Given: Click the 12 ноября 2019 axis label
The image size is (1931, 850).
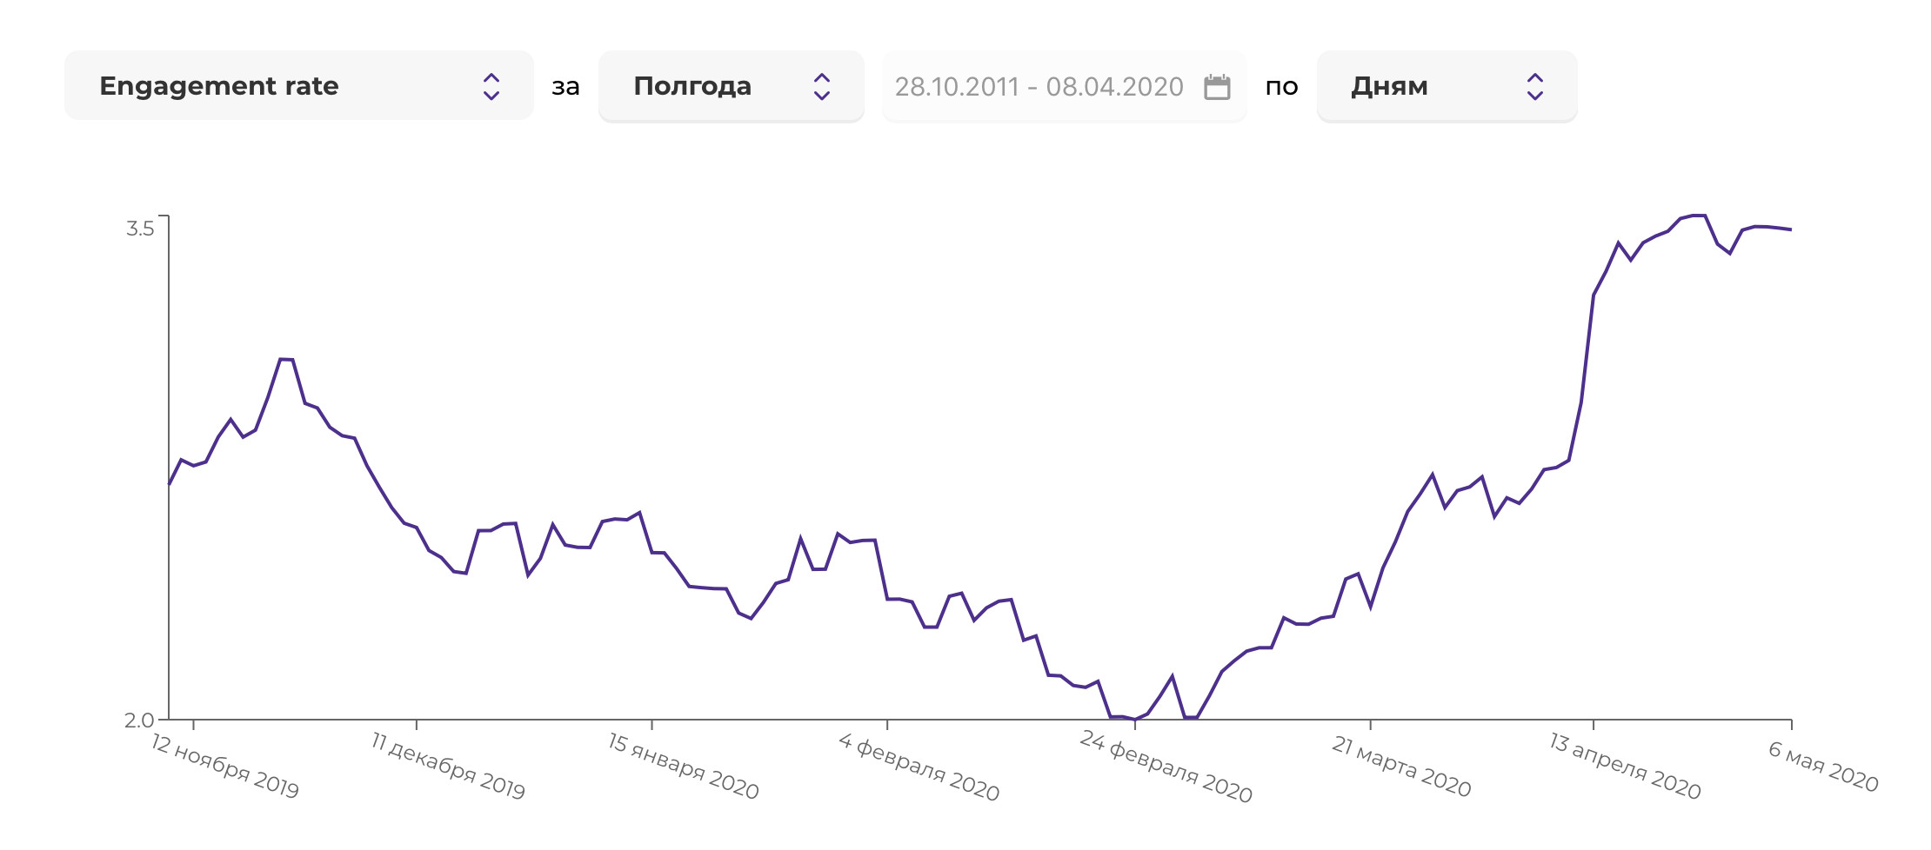Looking at the screenshot, I should 225,766.
